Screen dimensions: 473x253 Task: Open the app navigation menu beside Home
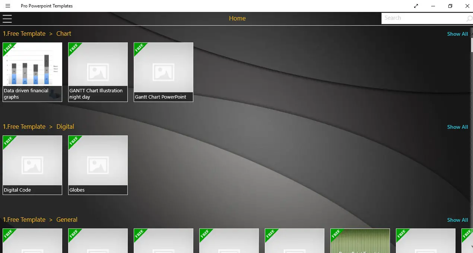click(7, 19)
